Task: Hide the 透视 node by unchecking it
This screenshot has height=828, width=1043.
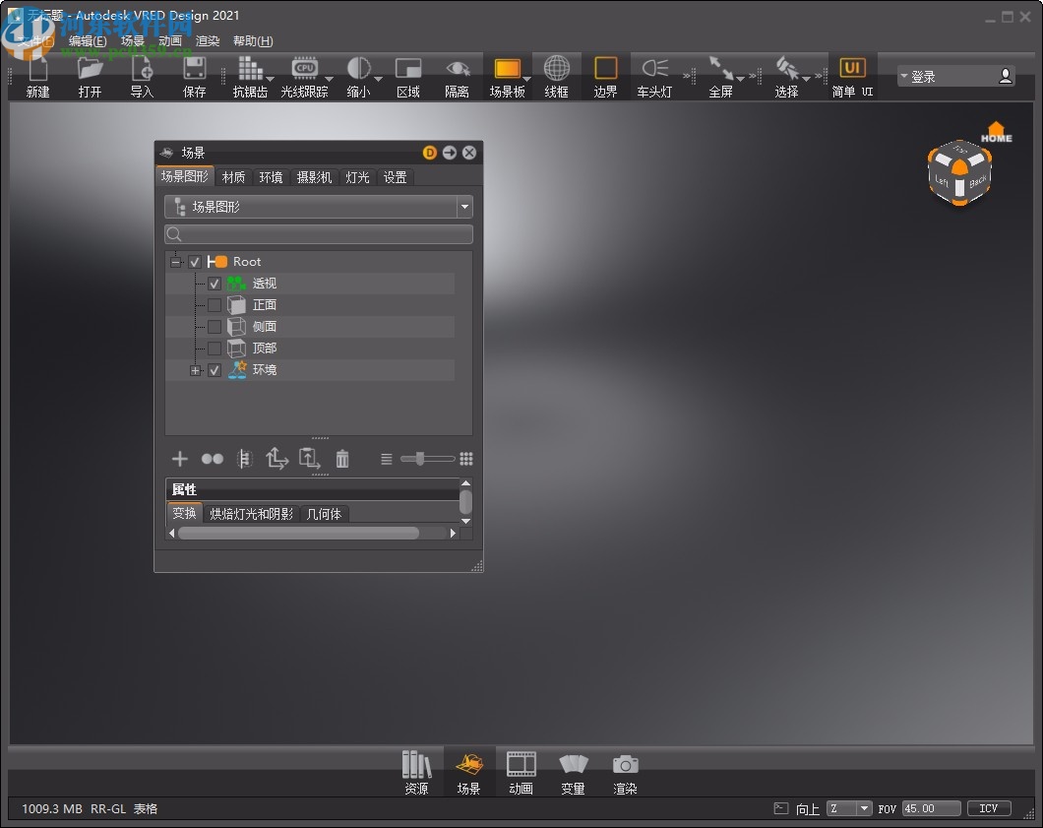Action: [x=215, y=283]
